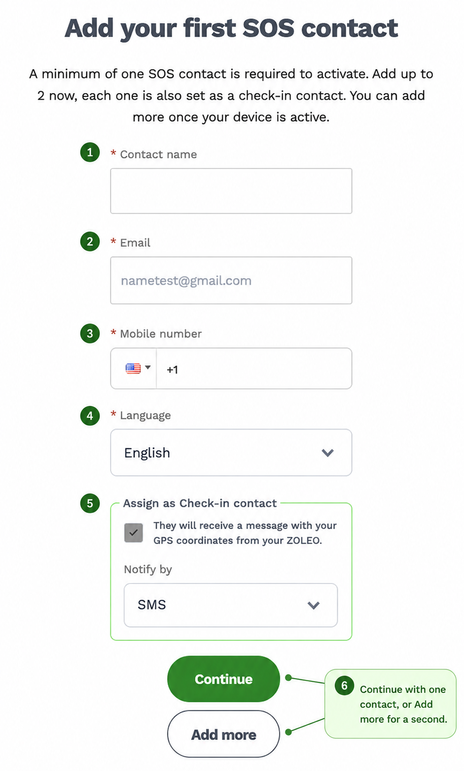Viewport: 464px width, 771px height.
Task: Open the country code selector arrow
Action: click(x=148, y=367)
